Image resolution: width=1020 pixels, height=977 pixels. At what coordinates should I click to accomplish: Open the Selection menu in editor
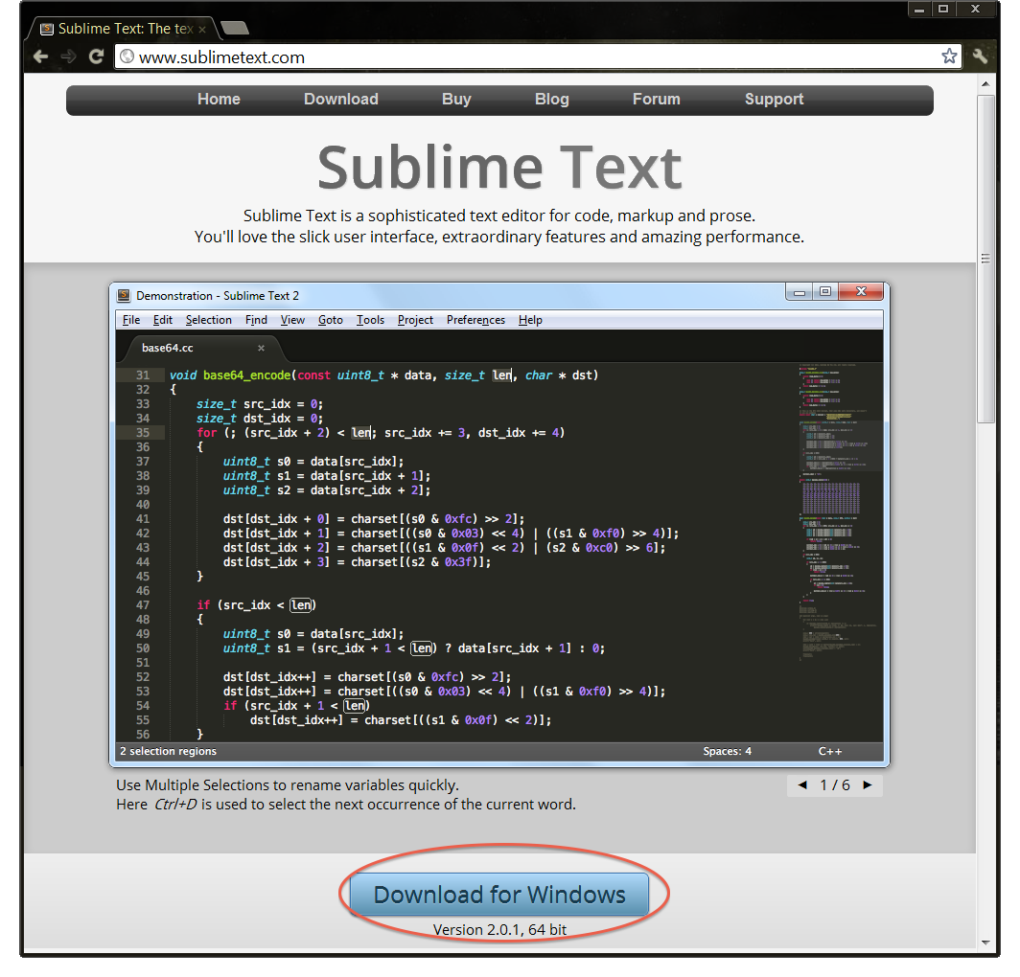(x=209, y=320)
